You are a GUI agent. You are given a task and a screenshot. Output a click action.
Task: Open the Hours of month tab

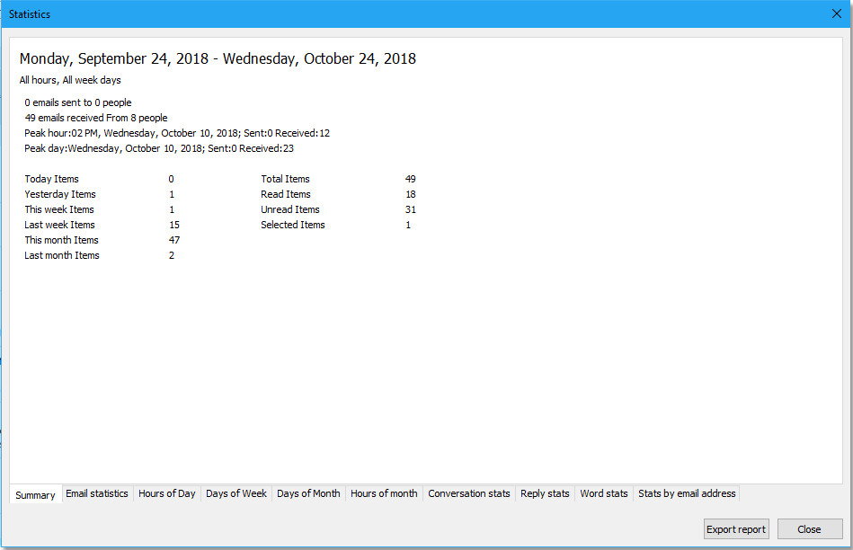pos(384,493)
